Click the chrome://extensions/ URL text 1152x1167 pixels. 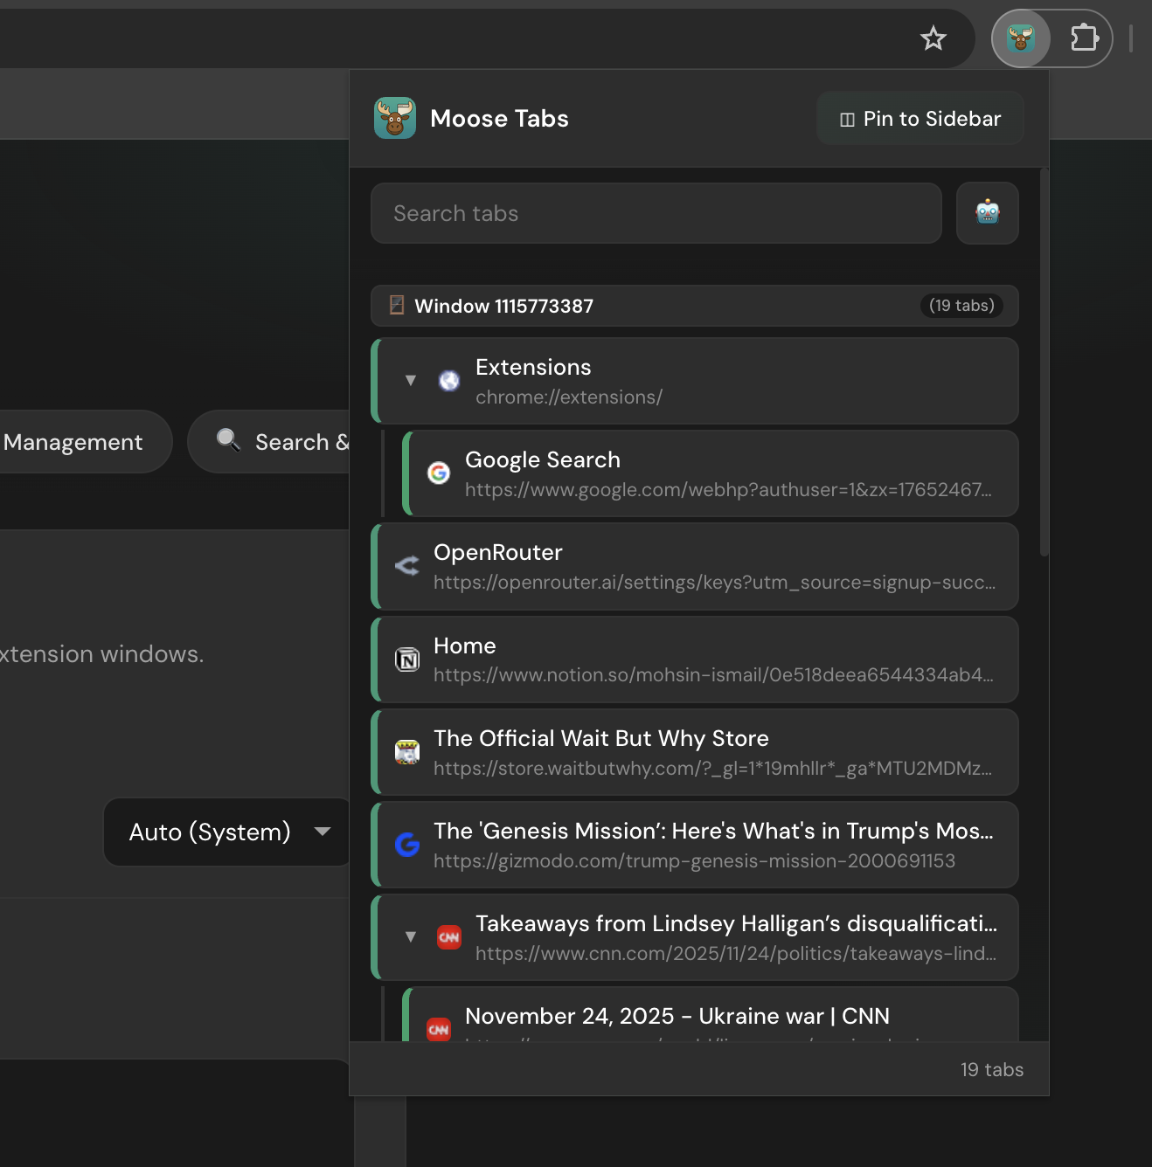(569, 397)
